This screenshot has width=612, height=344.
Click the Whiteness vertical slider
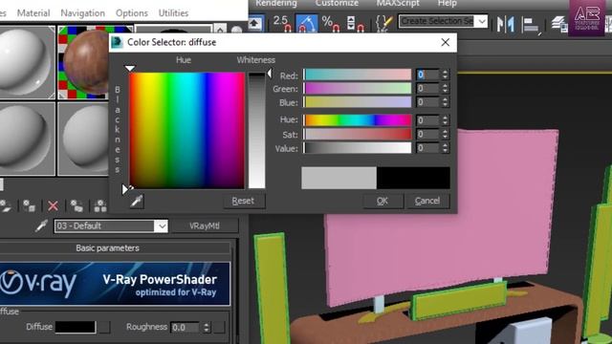click(x=257, y=131)
